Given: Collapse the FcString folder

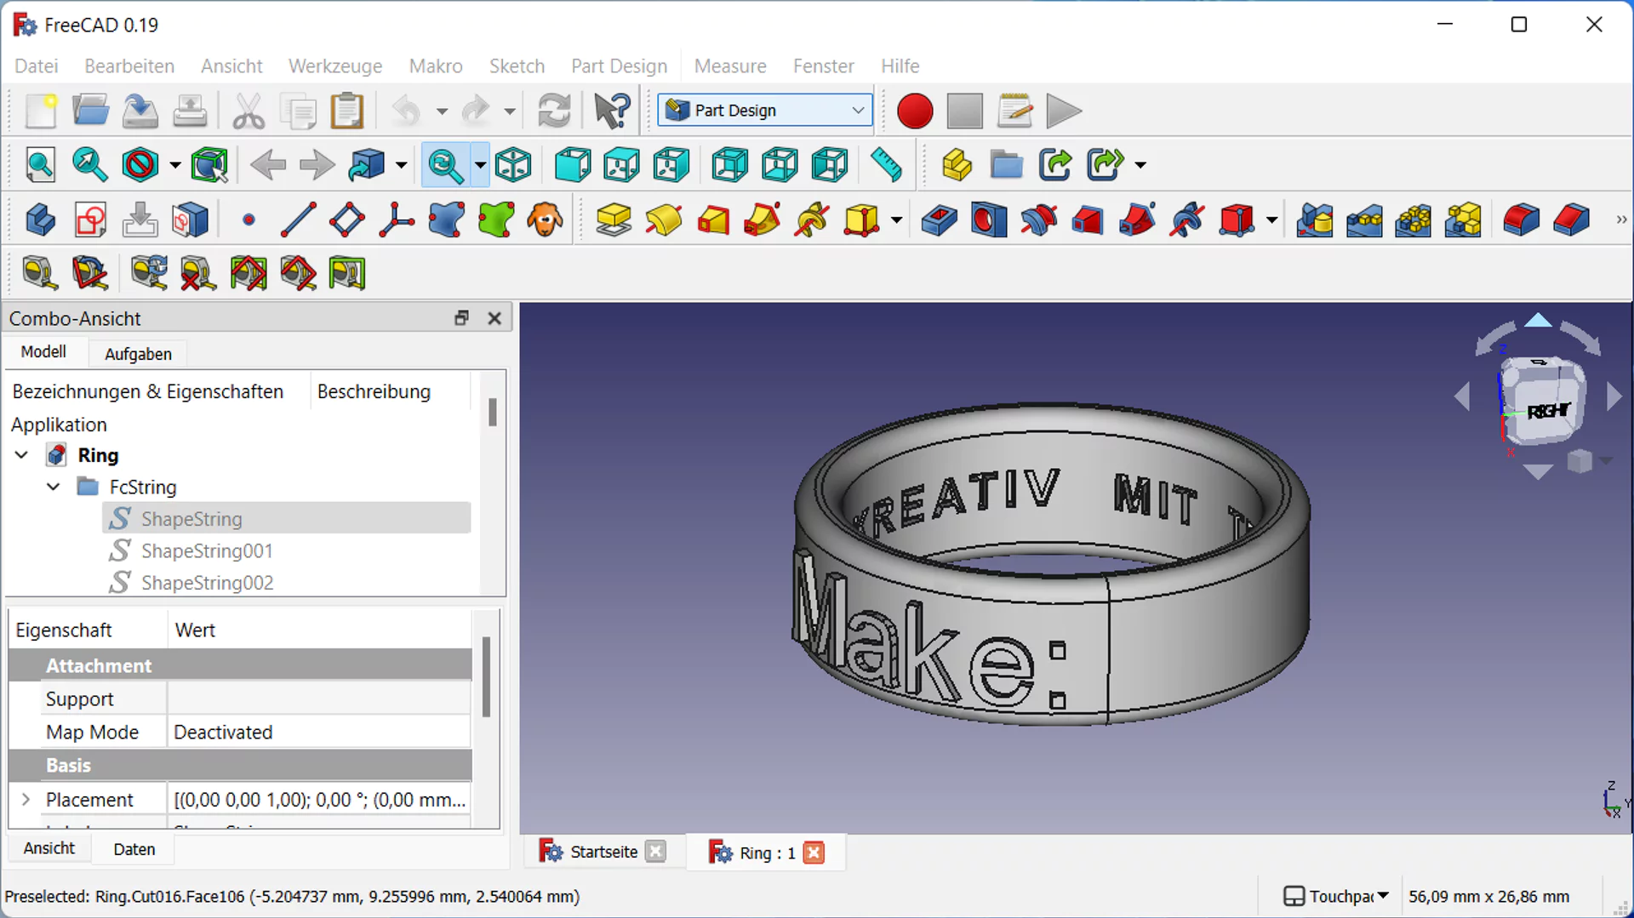Looking at the screenshot, I should (x=53, y=488).
